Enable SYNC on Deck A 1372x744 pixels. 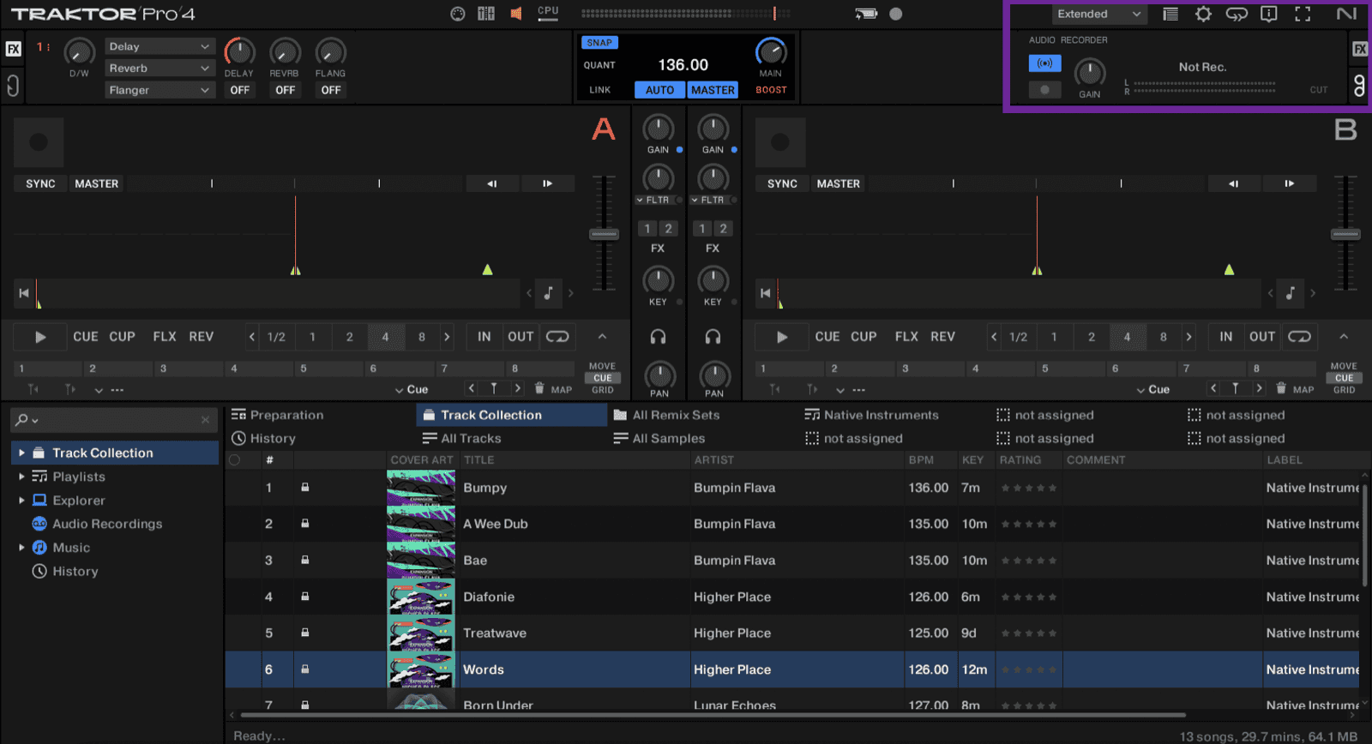click(40, 183)
